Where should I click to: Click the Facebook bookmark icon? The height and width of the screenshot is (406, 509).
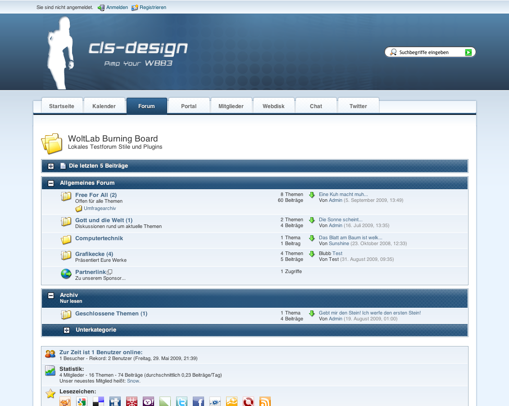pos(198,401)
